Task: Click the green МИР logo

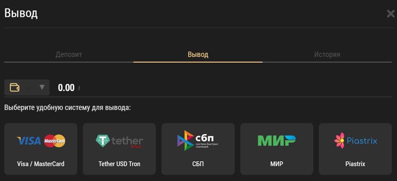Action: 276,141
